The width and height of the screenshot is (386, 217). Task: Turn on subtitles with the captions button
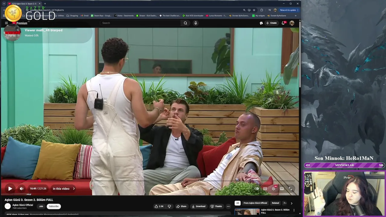coord(265,189)
